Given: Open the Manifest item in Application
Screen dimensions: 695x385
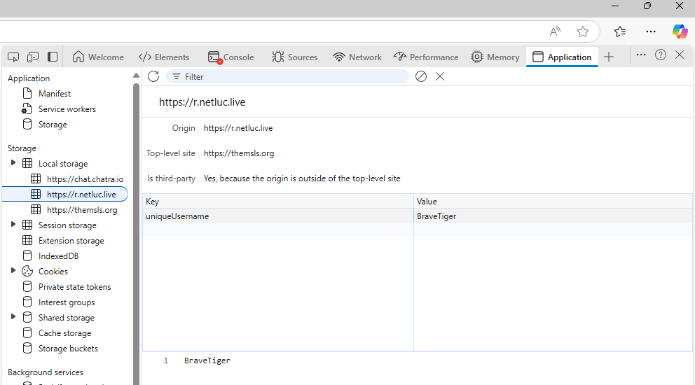Looking at the screenshot, I should tap(54, 93).
